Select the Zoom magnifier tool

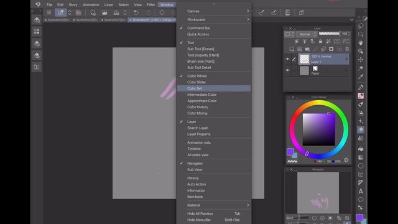(361, 34)
